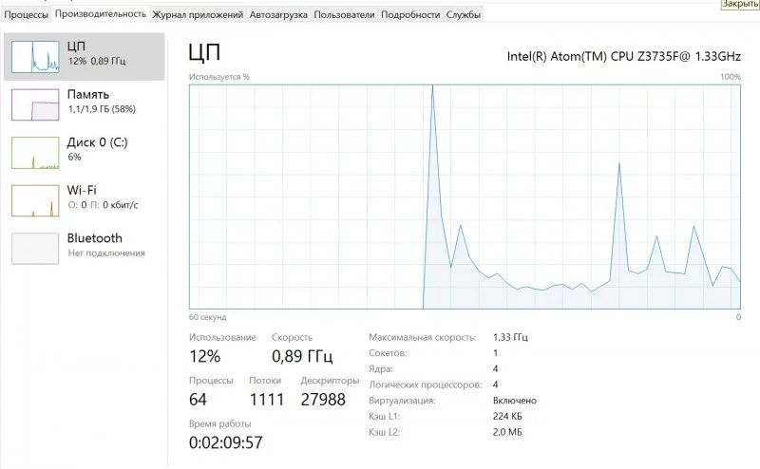Click the Процессы count 64
Viewport: 760px width, 469px height.
coord(198,400)
